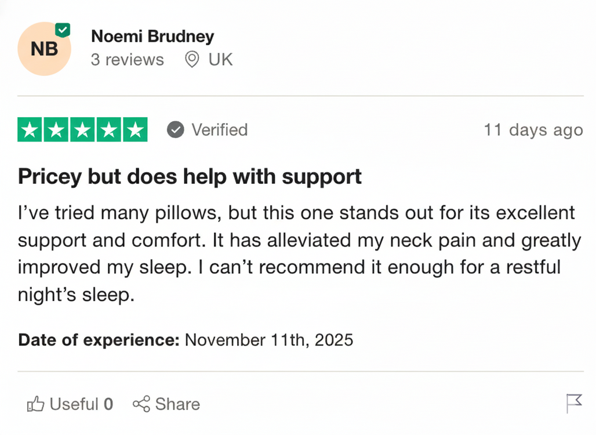The height and width of the screenshot is (435, 596).
Task: Flag this review with the flag icon
Action: [x=574, y=403]
